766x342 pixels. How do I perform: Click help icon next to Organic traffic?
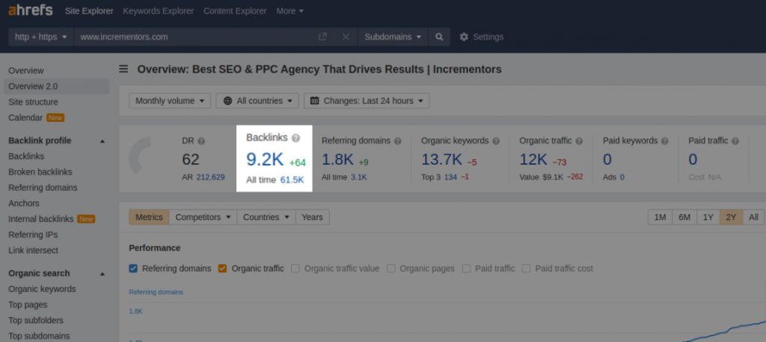[579, 141]
